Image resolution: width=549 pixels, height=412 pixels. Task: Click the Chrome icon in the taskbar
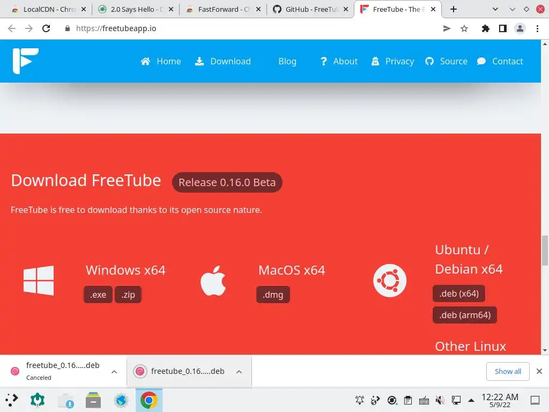point(149,400)
